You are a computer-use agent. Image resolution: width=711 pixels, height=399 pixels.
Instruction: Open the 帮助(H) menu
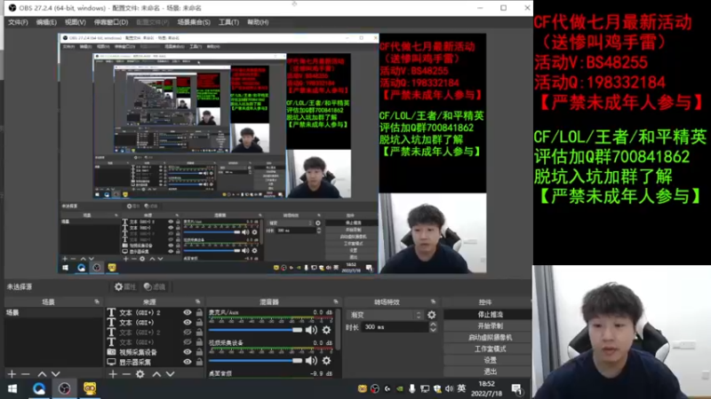tap(258, 22)
